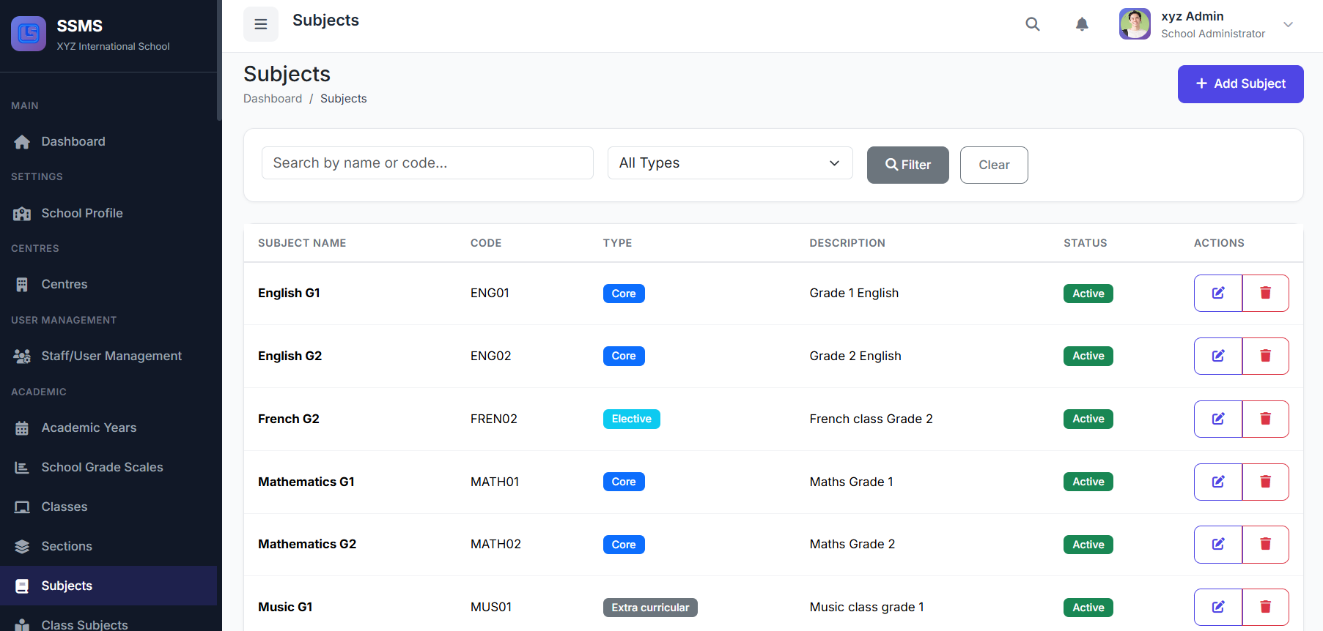Viewport: 1323px width, 631px height.
Task: Delete the Music G1 subject
Action: [1265, 607]
